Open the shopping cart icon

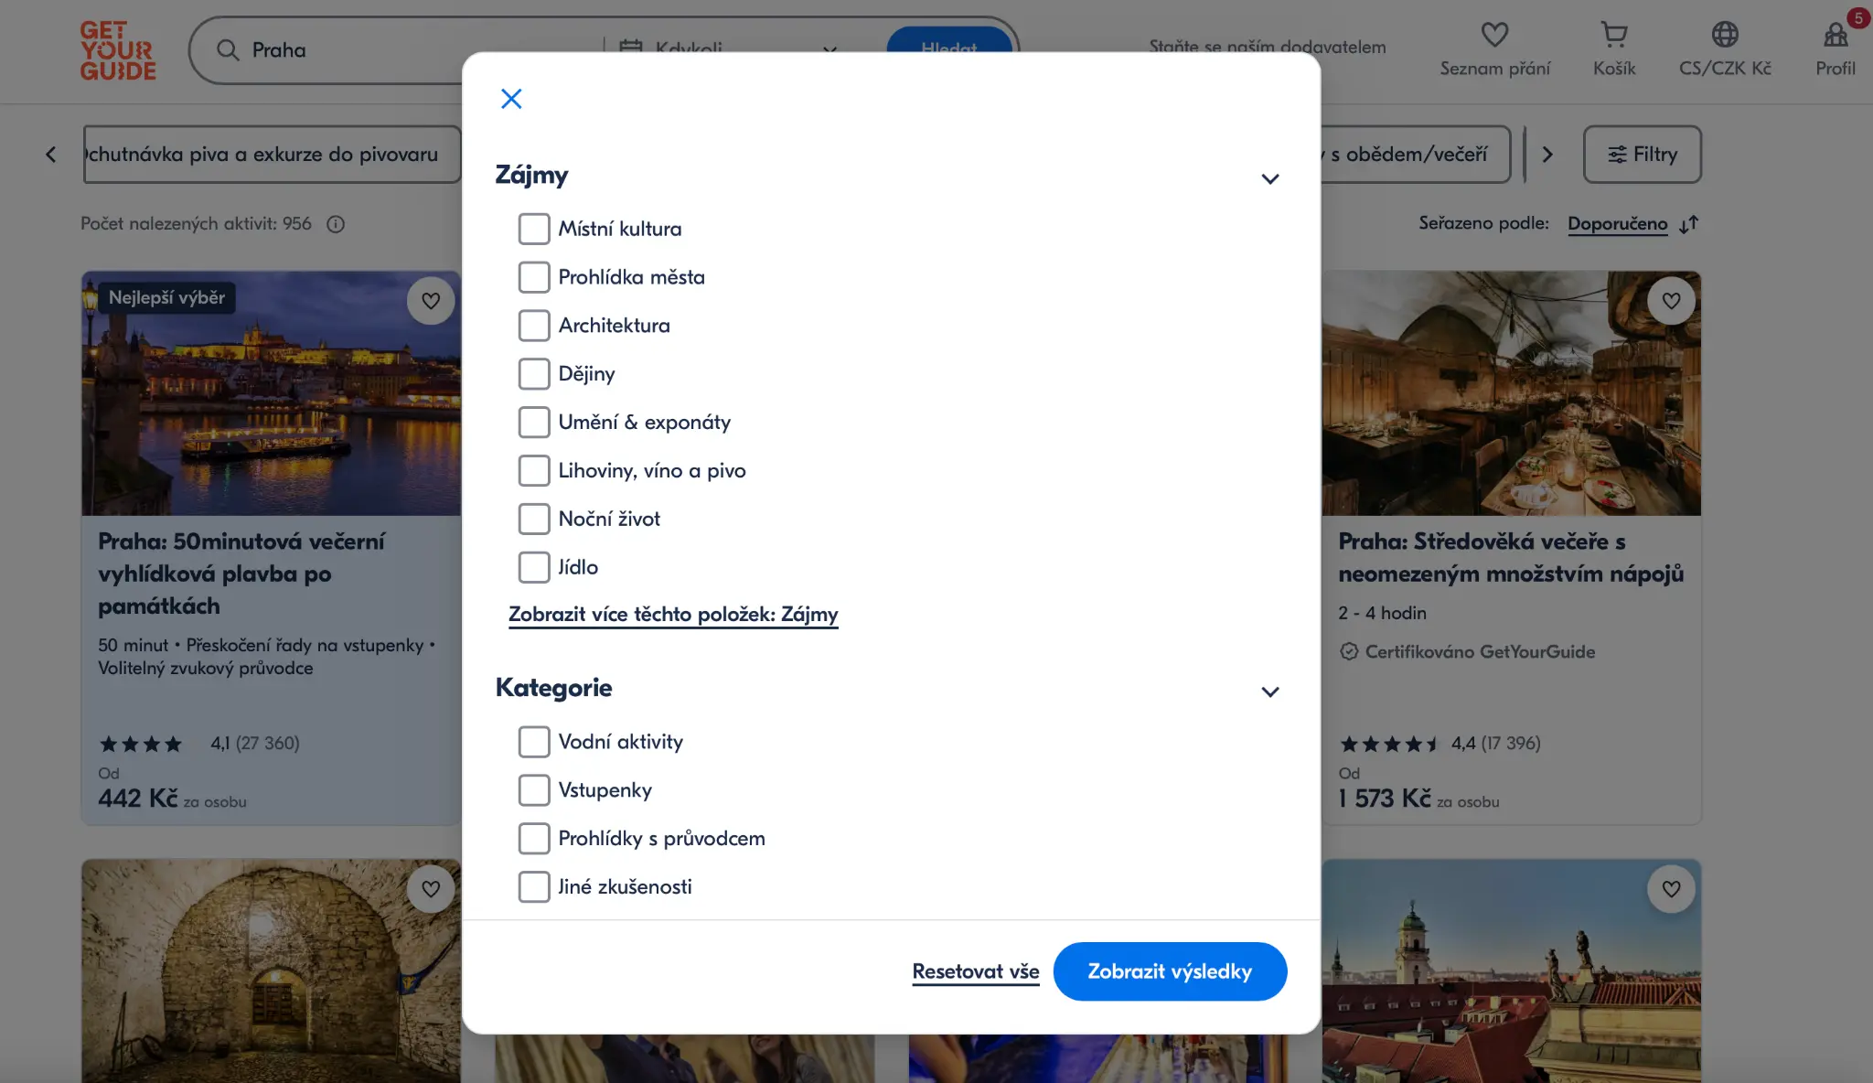point(1613,35)
